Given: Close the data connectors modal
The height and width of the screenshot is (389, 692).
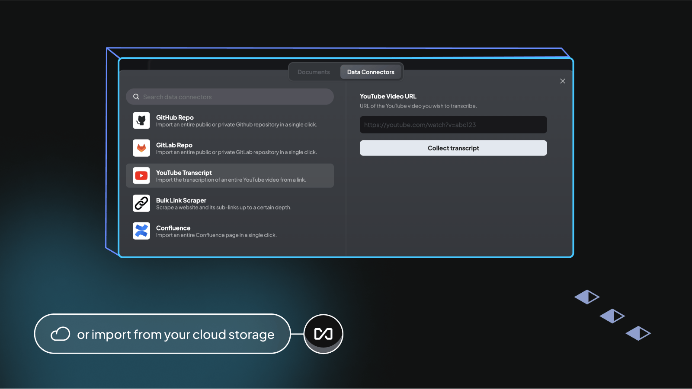Looking at the screenshot, I should tap(563, 81).
